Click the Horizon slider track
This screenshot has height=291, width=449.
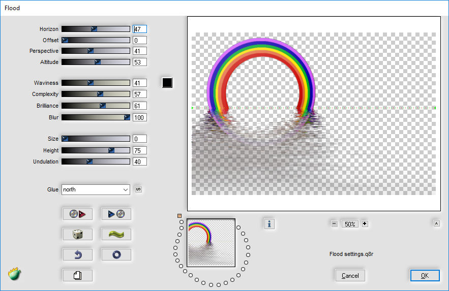[96, 29]
